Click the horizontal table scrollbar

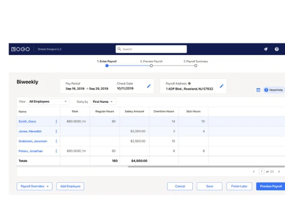tap(206, 166)
